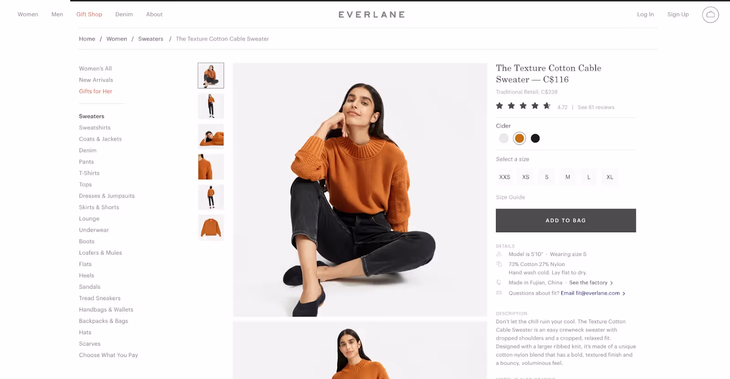730x379 pixels.
Task: Select size M
Action: click(568, 177)
